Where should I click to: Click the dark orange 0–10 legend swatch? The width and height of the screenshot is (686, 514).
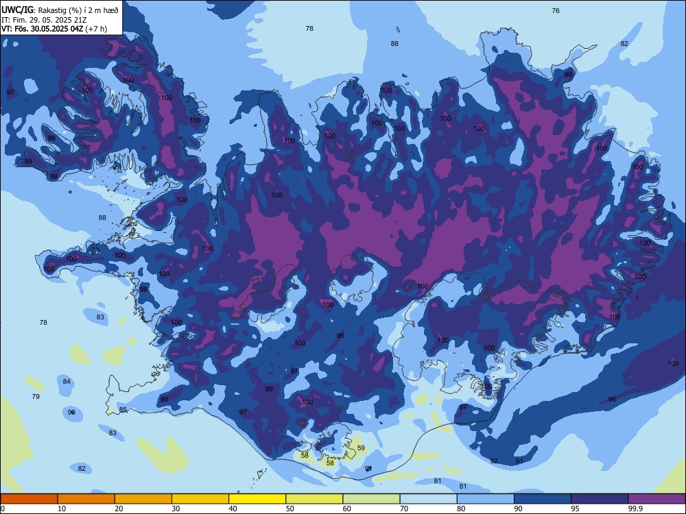pos(29,499)
